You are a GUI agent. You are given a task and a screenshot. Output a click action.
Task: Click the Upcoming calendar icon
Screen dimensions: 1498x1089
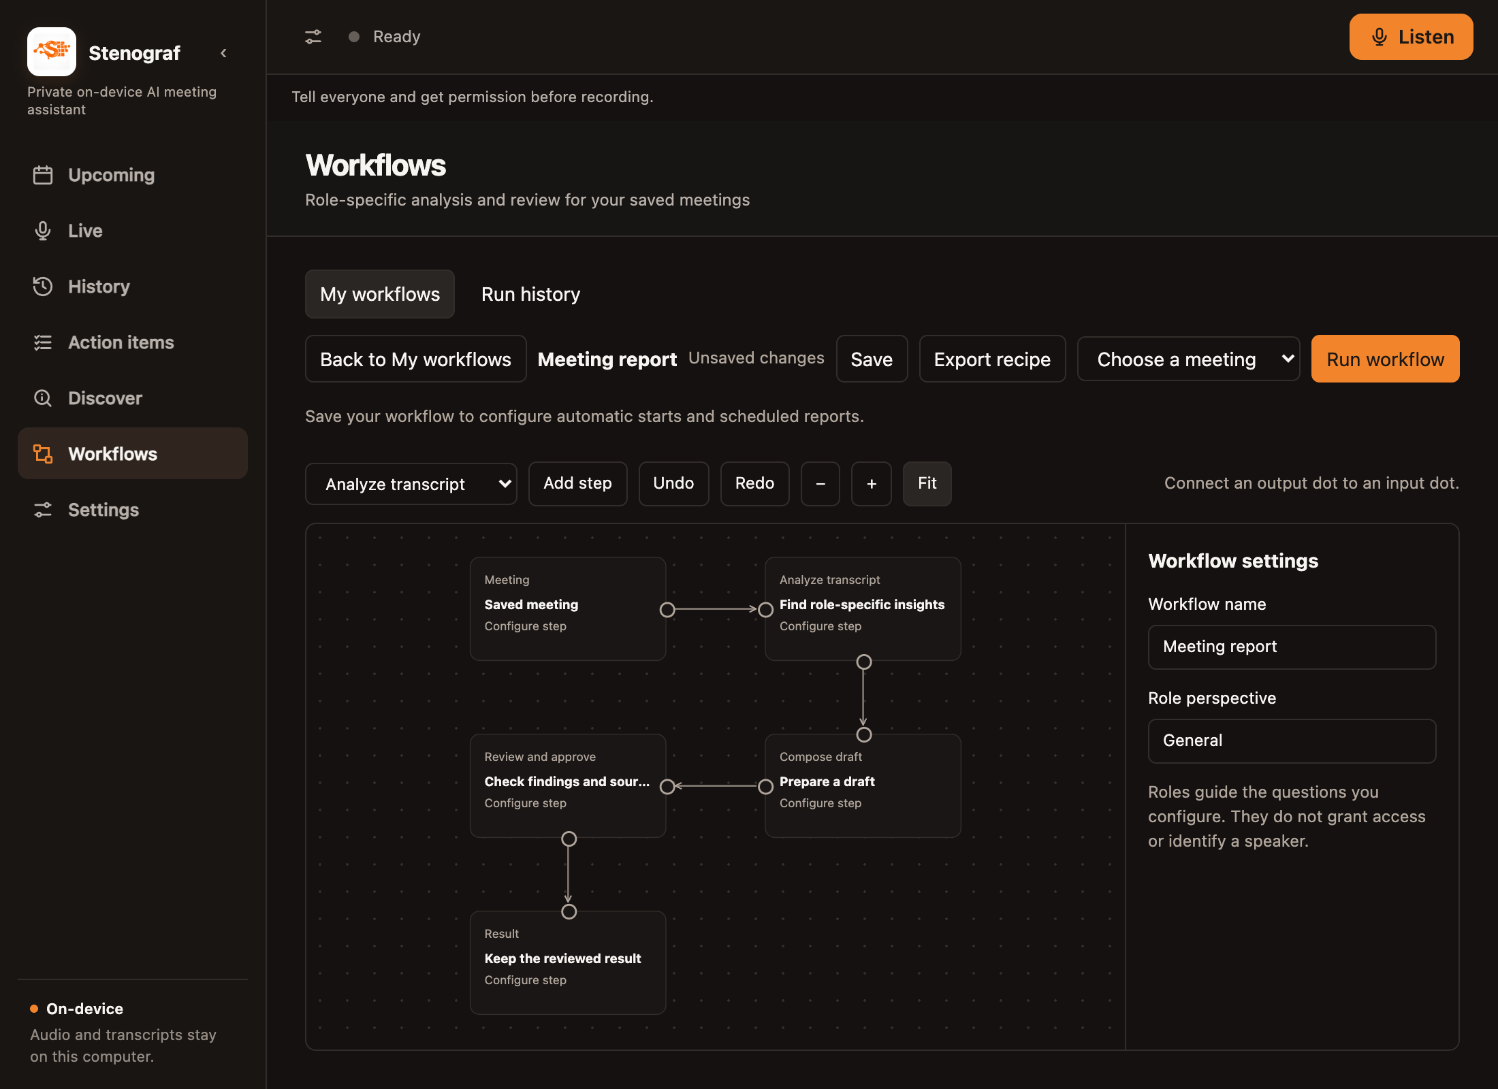tap(43, 175)
